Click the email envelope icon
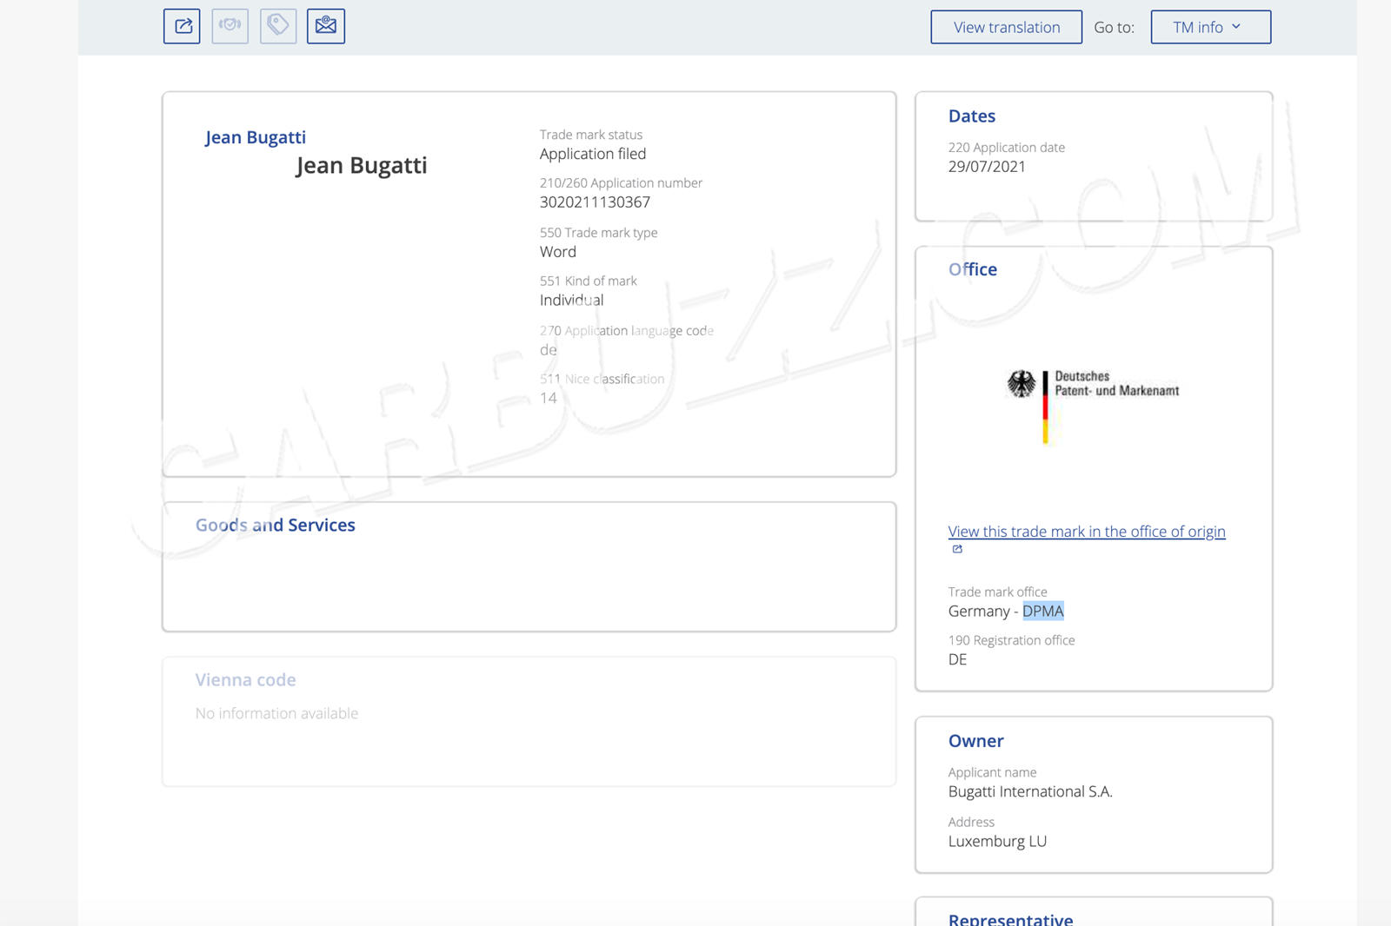 pos(326,26)
